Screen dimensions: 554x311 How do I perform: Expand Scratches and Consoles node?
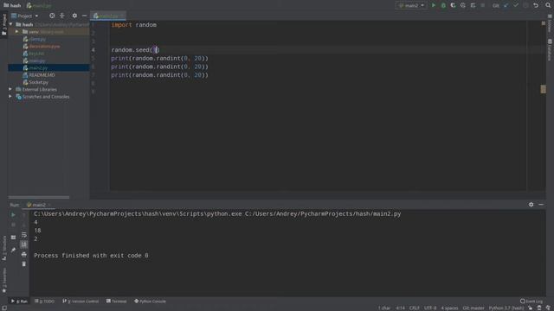[x=10, y=97]
